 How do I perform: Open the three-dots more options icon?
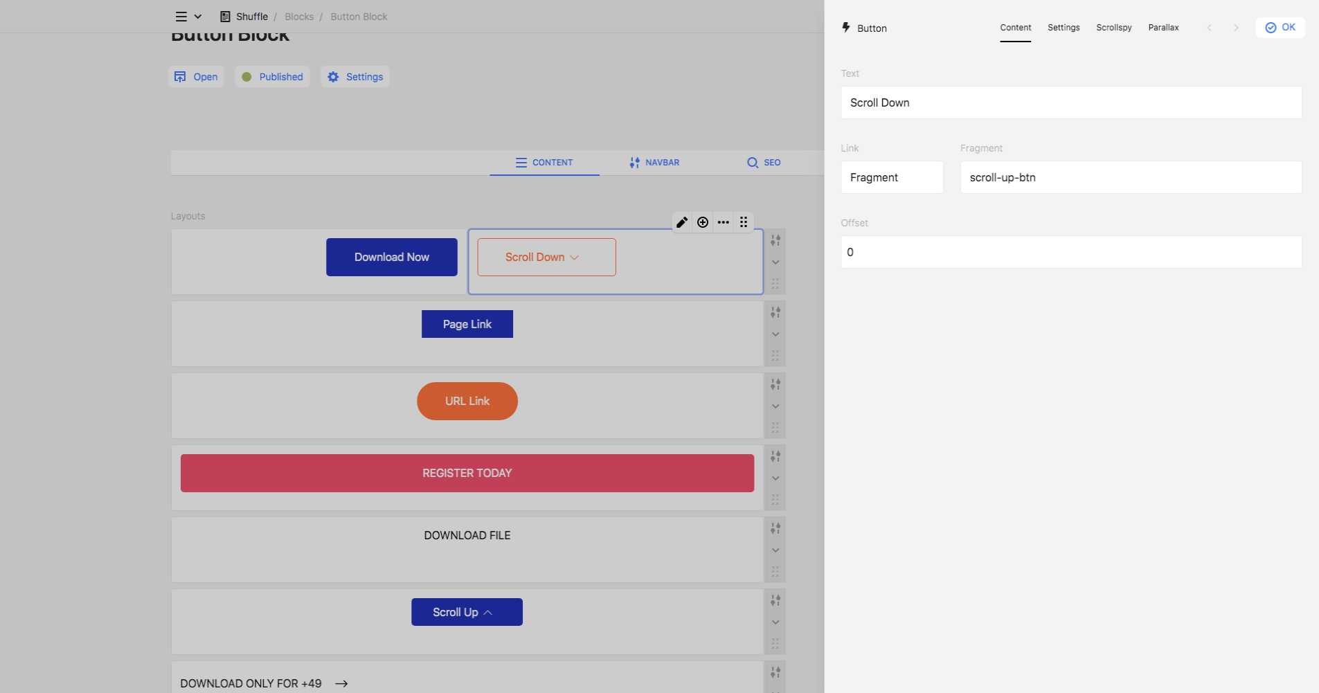click(724, 222)
